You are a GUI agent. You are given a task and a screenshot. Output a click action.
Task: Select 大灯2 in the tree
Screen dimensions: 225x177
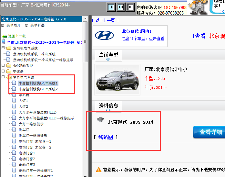(23, 106)
